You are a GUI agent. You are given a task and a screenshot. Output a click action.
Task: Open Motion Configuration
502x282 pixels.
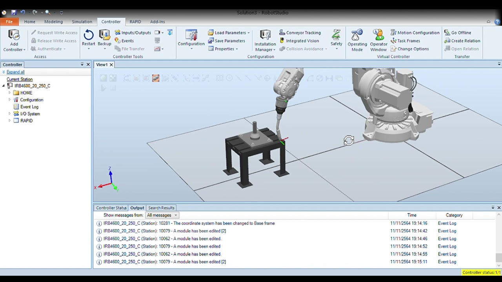click(415, 33)
